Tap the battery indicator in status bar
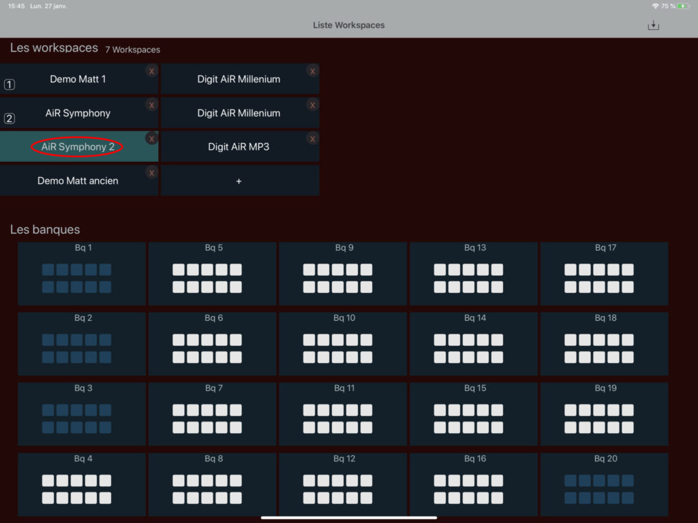This screenshot has height=523, width=698. pyautogui.click(x=683, y=6)
